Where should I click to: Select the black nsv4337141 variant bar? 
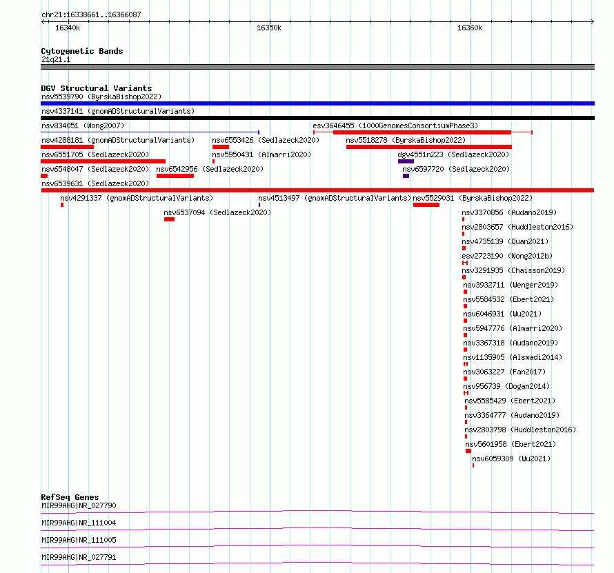tap(317, 118)
